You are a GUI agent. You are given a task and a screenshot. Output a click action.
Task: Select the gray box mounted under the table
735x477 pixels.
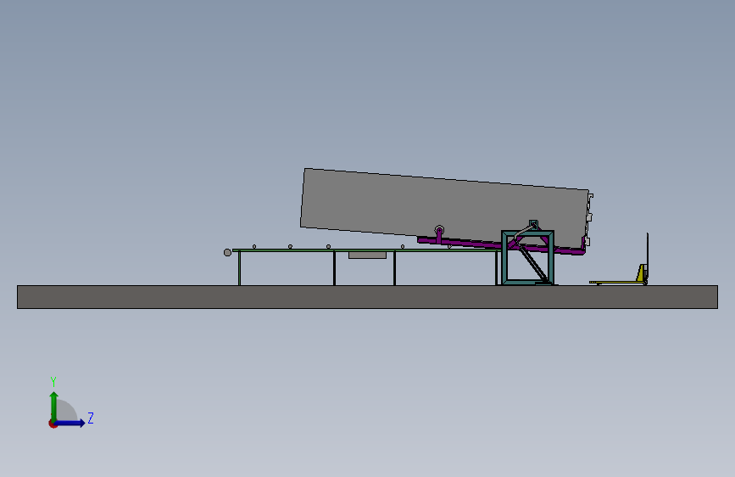click(x=368, y=255)
